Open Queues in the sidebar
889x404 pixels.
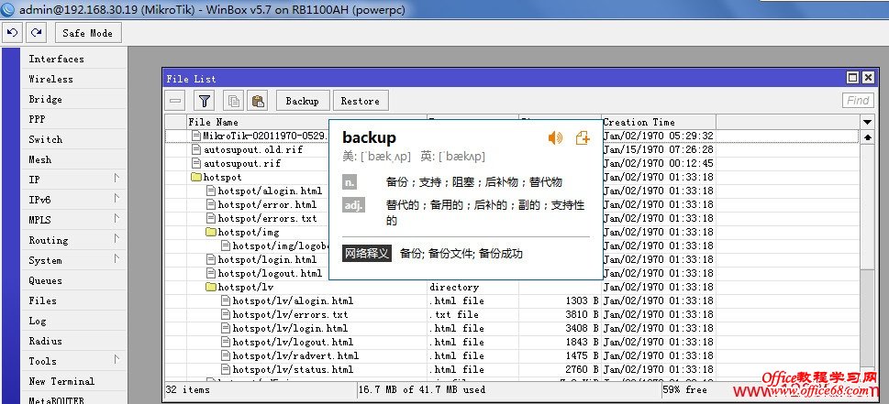click(x=45, y=280)
